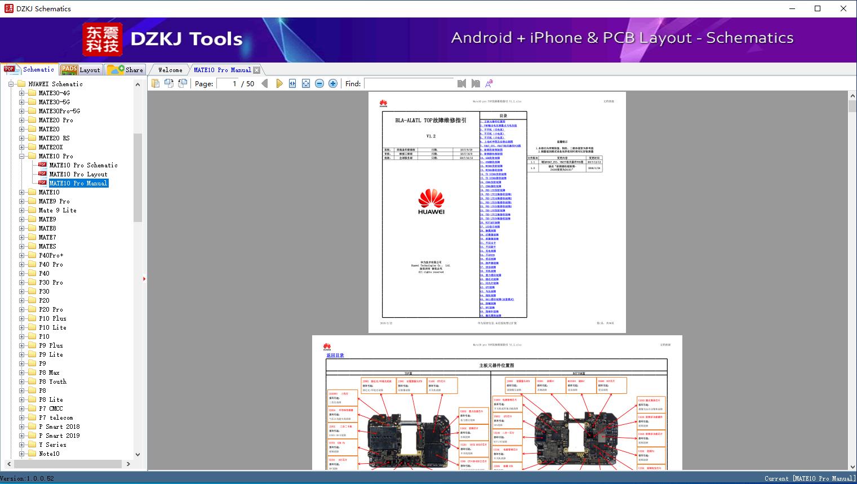This screenshot has width=857, height=484.
Task: Click the folder icon of Note10
Action: tap(32, 454)
